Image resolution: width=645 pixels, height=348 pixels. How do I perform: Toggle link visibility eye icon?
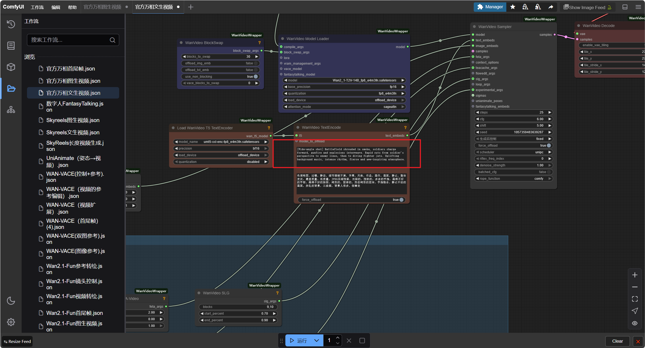coord(635,323)
